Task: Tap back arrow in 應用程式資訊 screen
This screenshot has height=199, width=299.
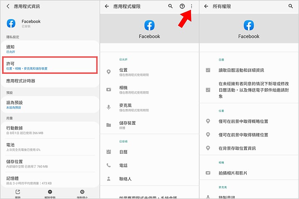Action: [x=8, y=6]
